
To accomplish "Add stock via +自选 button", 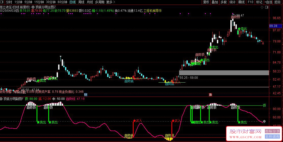I will pyautogui.click(x=268, y=2).
